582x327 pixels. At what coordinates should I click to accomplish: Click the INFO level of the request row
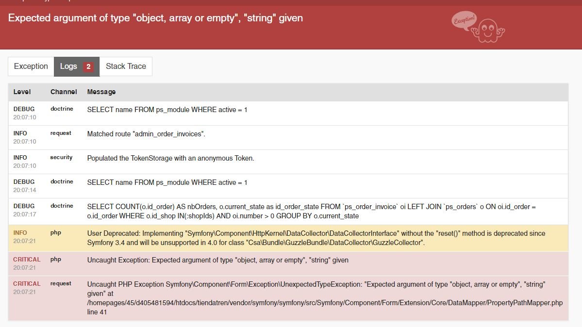click(x=20, y=133)
